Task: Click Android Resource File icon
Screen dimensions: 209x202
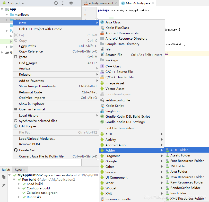Action: 102,33
